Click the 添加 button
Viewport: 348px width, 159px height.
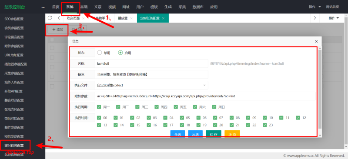coord(57,30)
